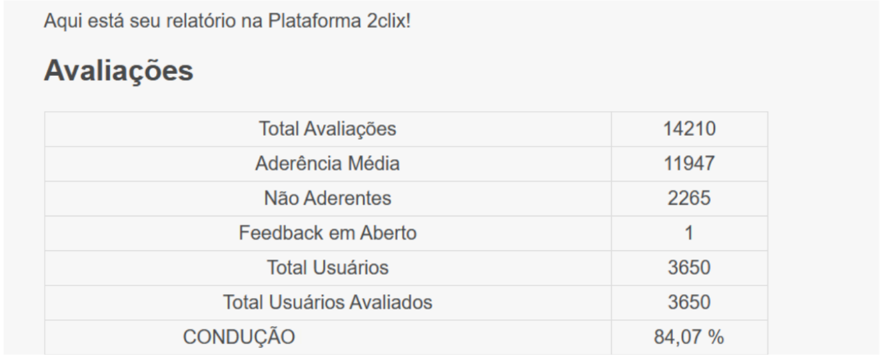Select the "Total Usuários" label cell
This screenshot has width=883, height=356.
pyautogui.click(x=328, y=267)
